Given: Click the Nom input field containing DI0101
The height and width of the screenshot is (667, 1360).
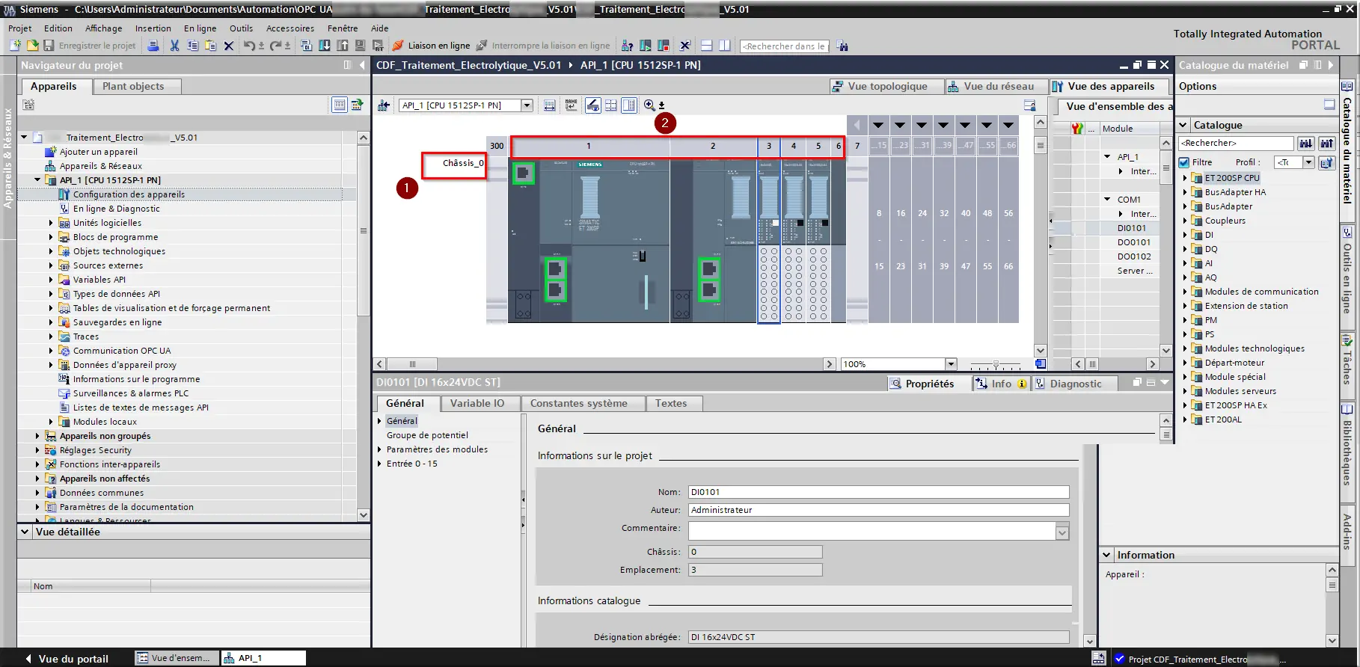Looking at the screenshot, I should point(878,492).
